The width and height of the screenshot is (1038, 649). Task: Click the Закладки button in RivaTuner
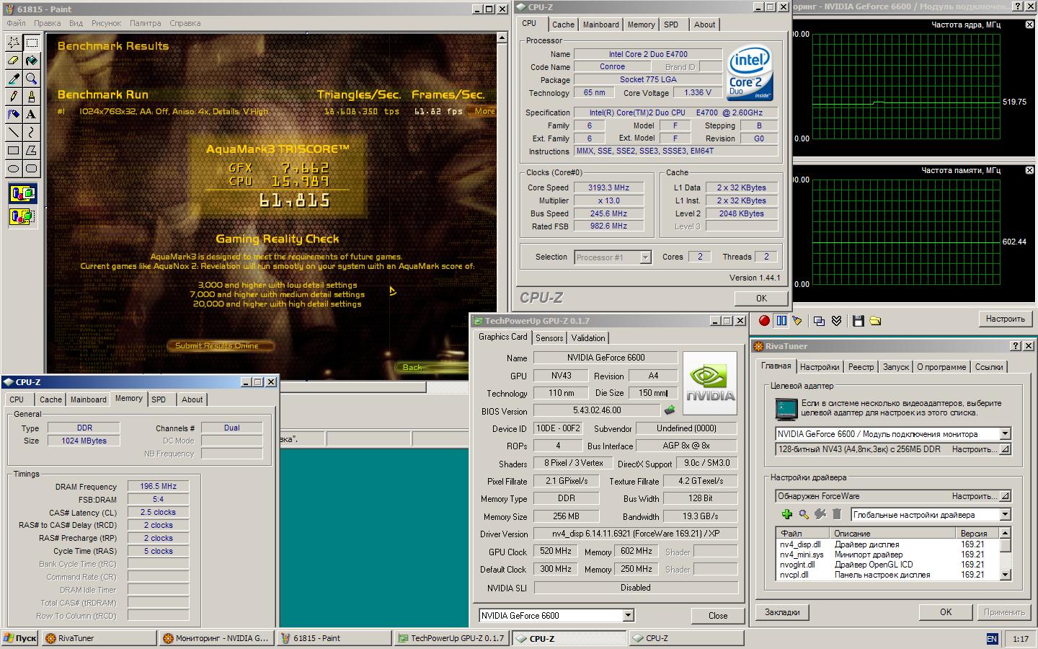point(782,612)
